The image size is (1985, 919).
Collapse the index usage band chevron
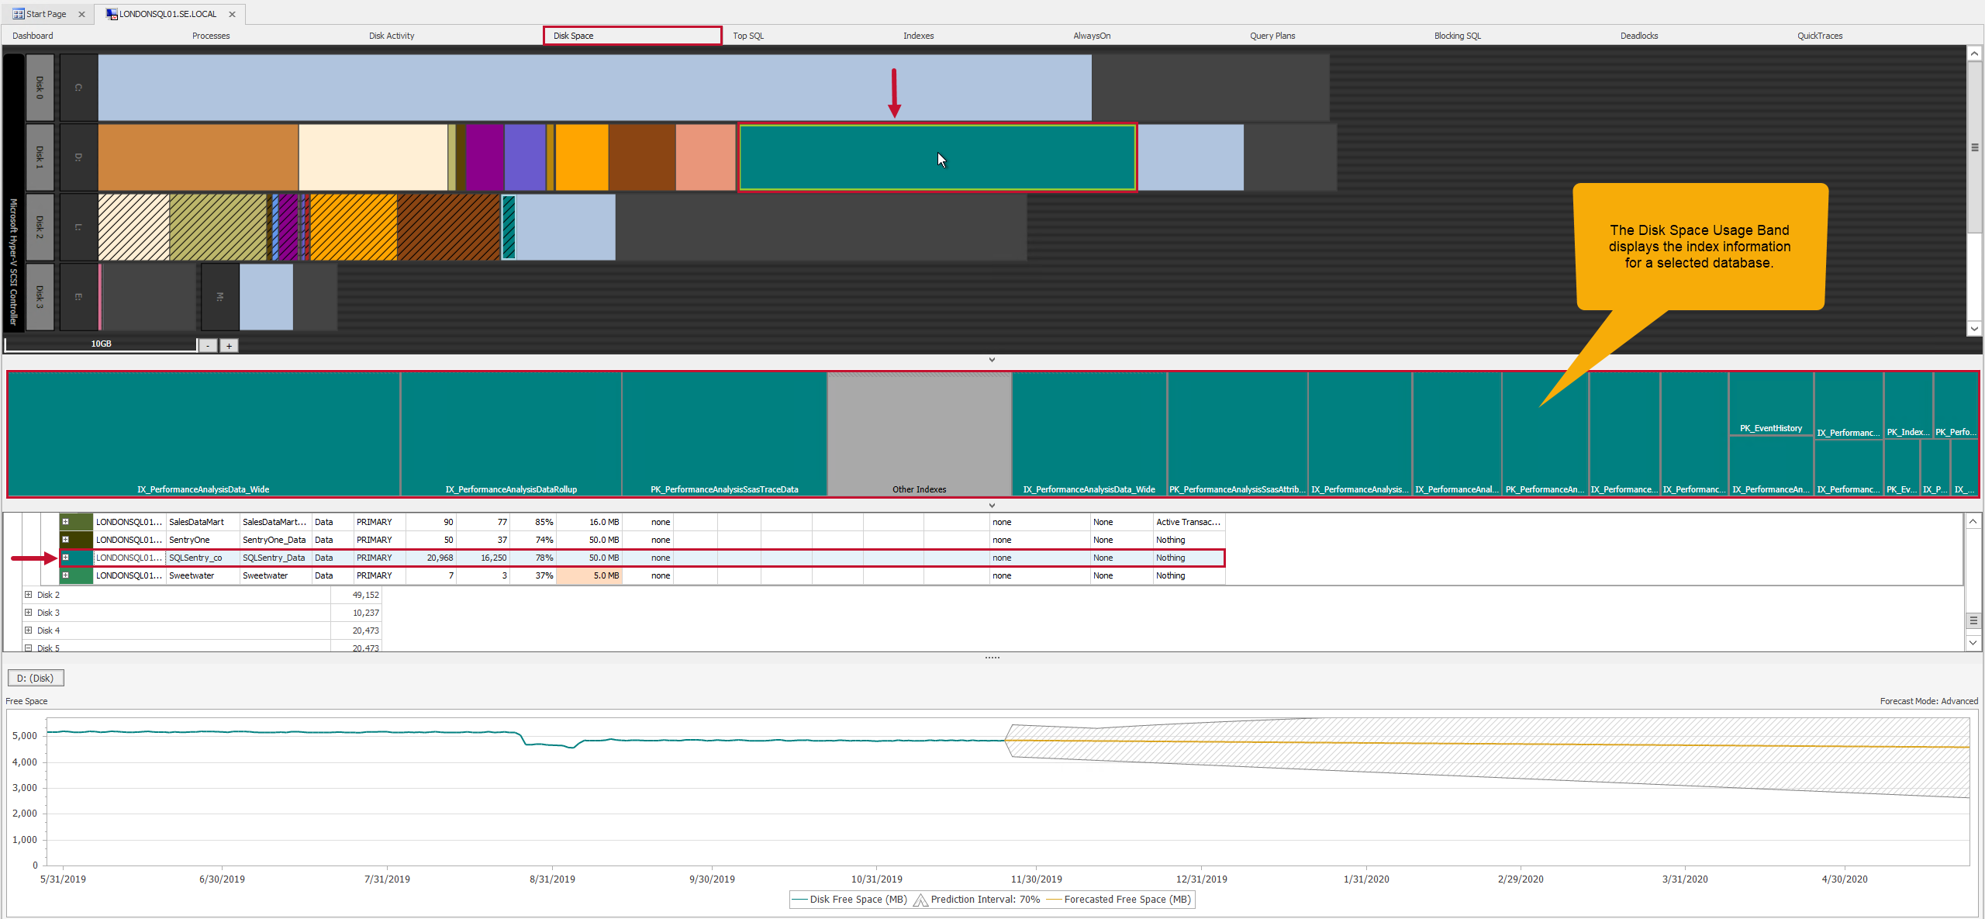pyautogui.click(x=992, y=506)
